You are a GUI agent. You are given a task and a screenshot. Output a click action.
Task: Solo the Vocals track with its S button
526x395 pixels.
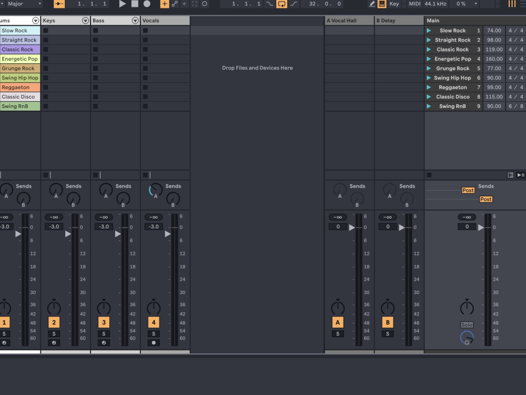pos(154,334)
